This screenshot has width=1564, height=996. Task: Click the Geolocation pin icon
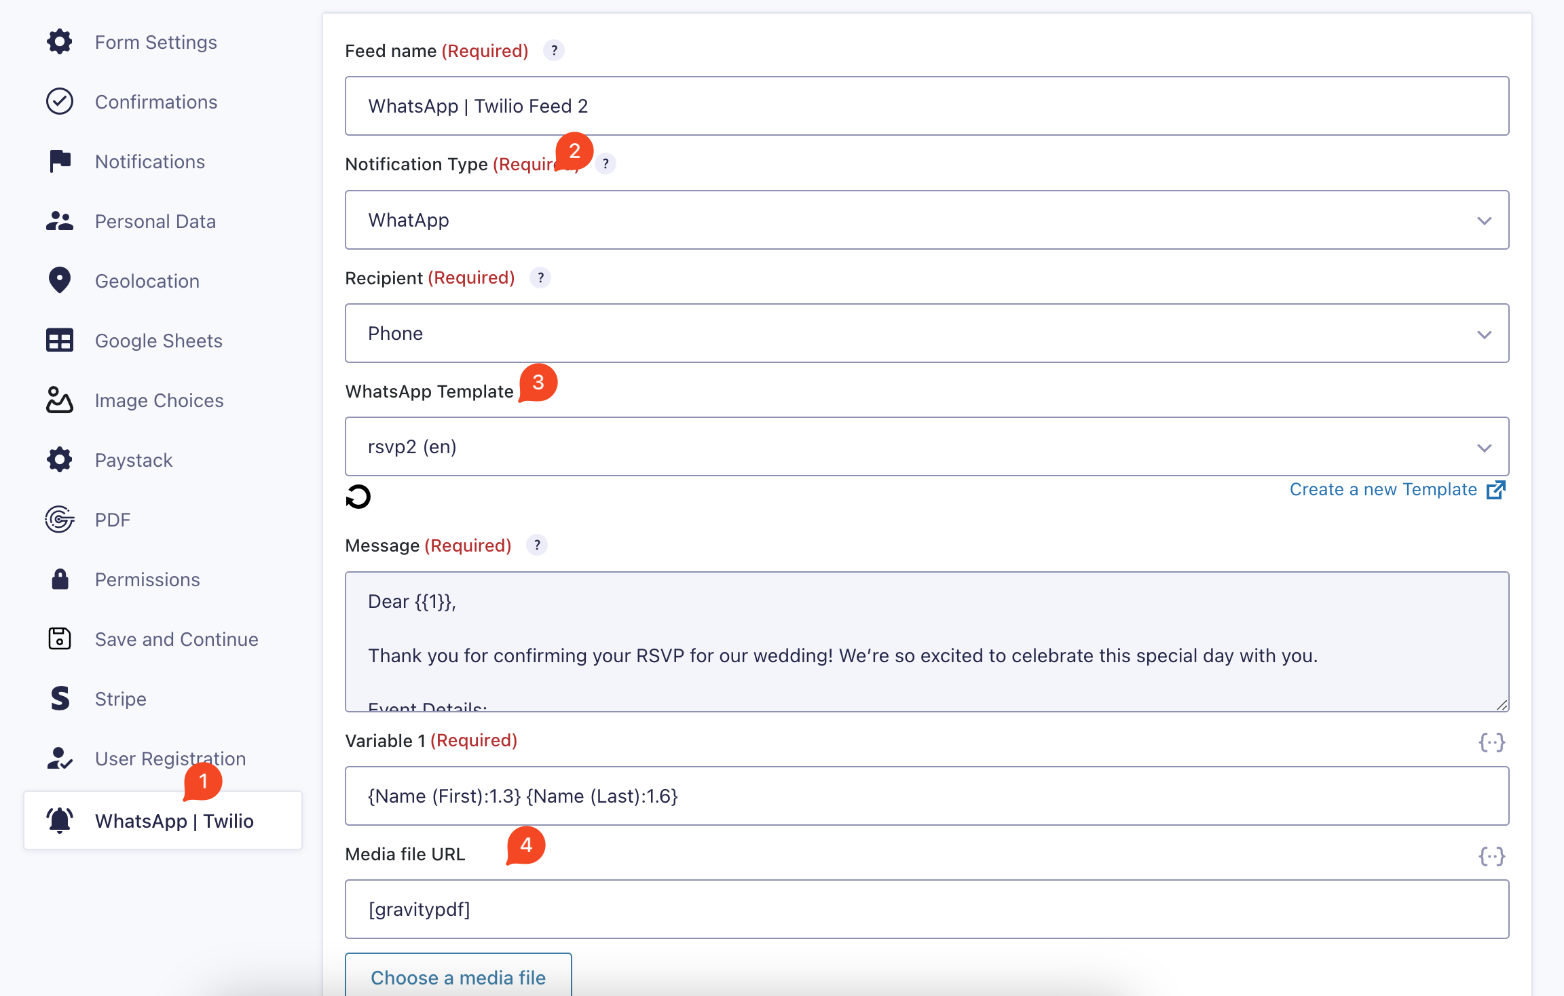pos(60,280)
